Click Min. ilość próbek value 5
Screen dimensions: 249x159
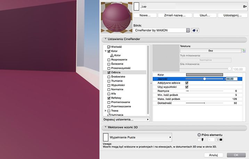(236, 95)
